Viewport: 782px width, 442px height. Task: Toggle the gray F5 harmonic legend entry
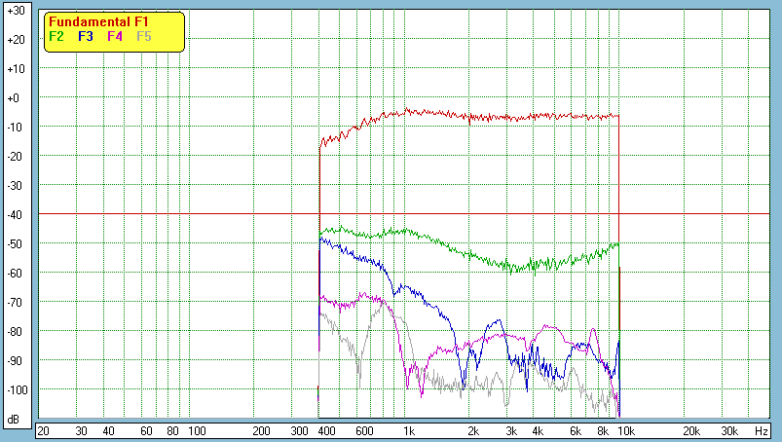[x=144, y=36]
